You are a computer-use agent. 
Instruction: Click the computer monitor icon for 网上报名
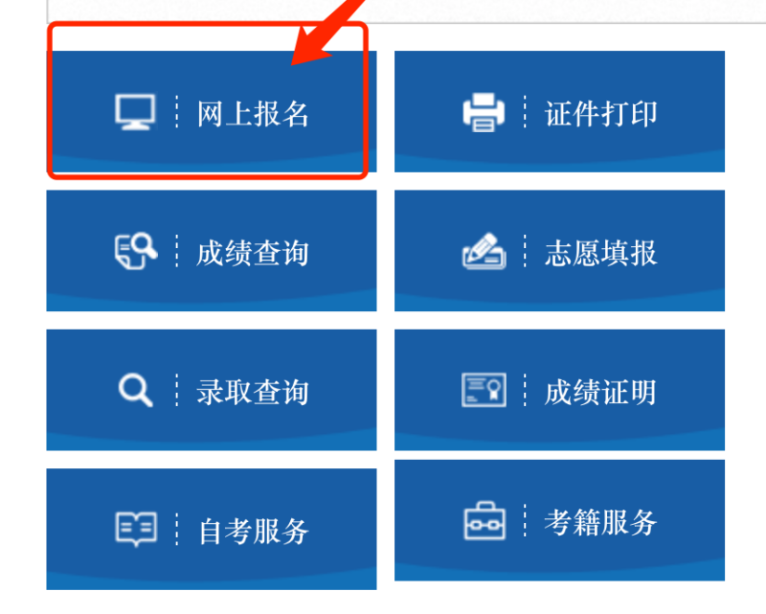coord(135,112)
